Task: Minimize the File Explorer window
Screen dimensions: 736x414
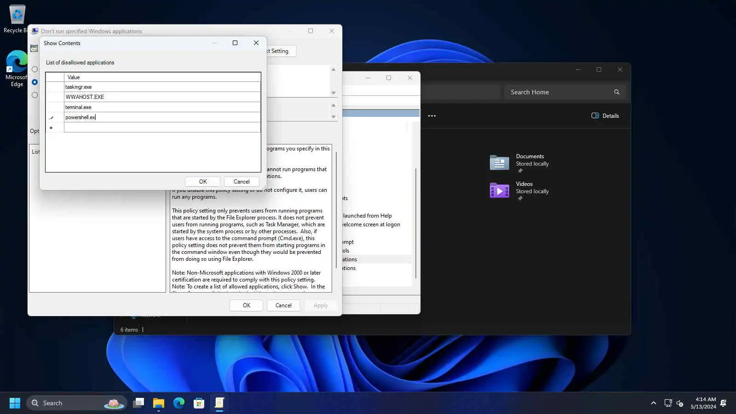Action: pos(578,69)
